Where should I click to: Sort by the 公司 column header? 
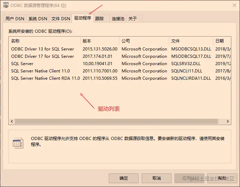[144, 41]
